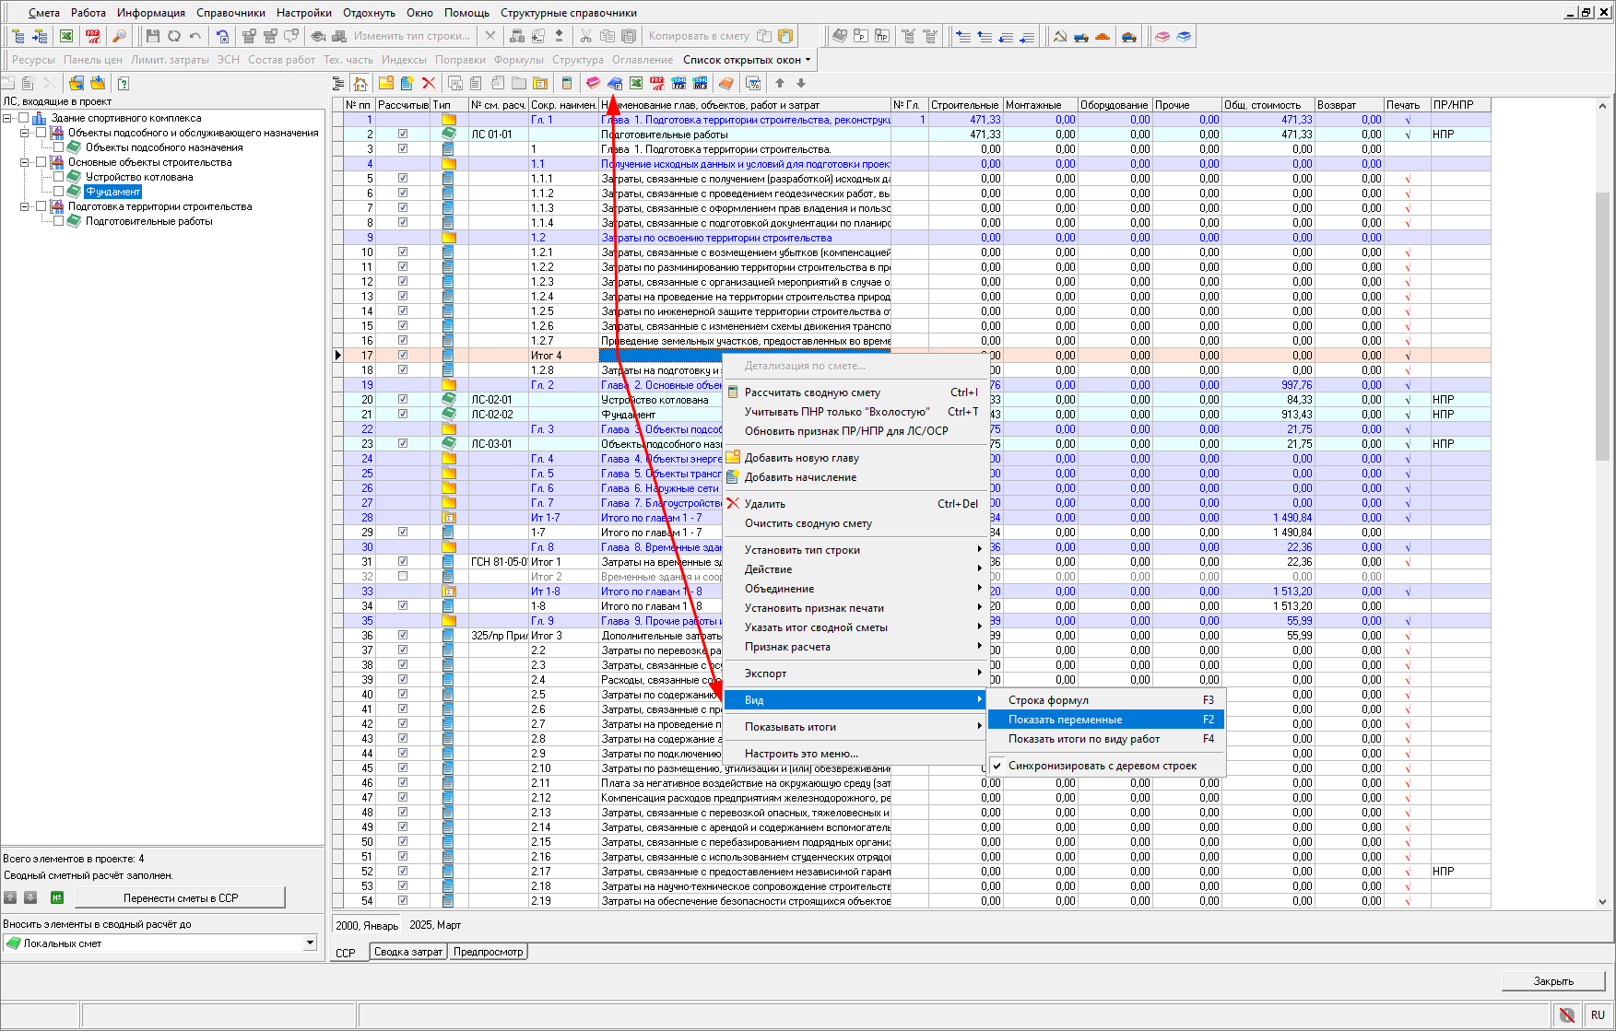This screenshot has width=1616, height=1031.
Task: Click Перенести сметы в ССР button
Action: pyautogui.click(x=181, y=897)
